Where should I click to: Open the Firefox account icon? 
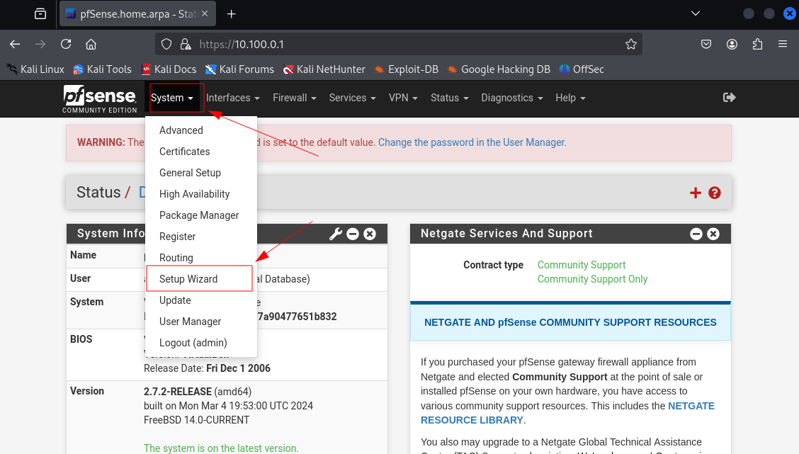pyautogui.click(x=732, y=45)
